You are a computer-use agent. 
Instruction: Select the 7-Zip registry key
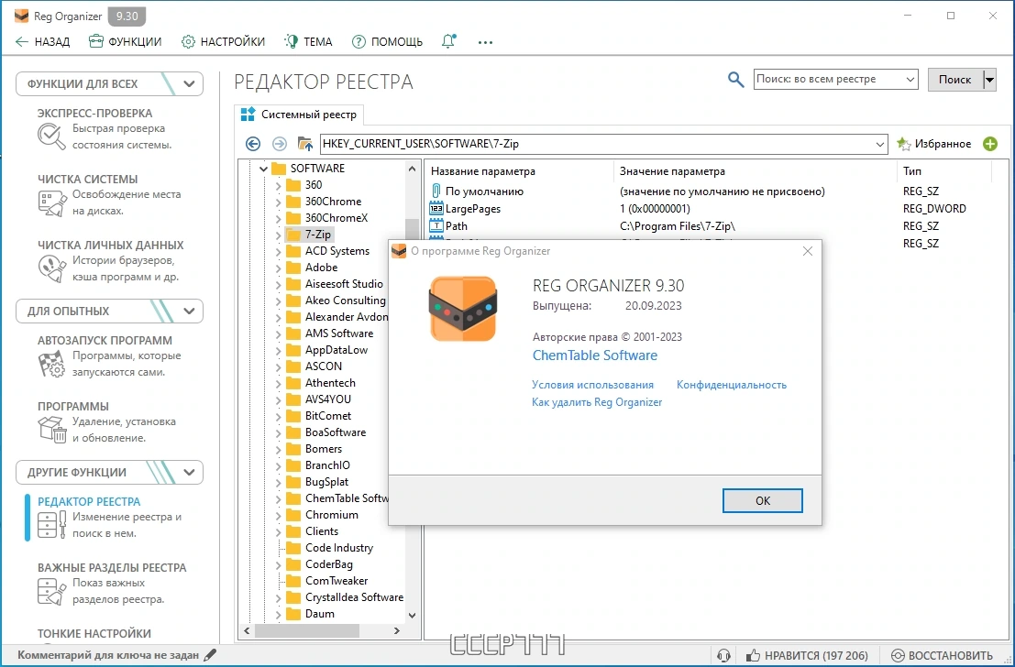point(318,235)
